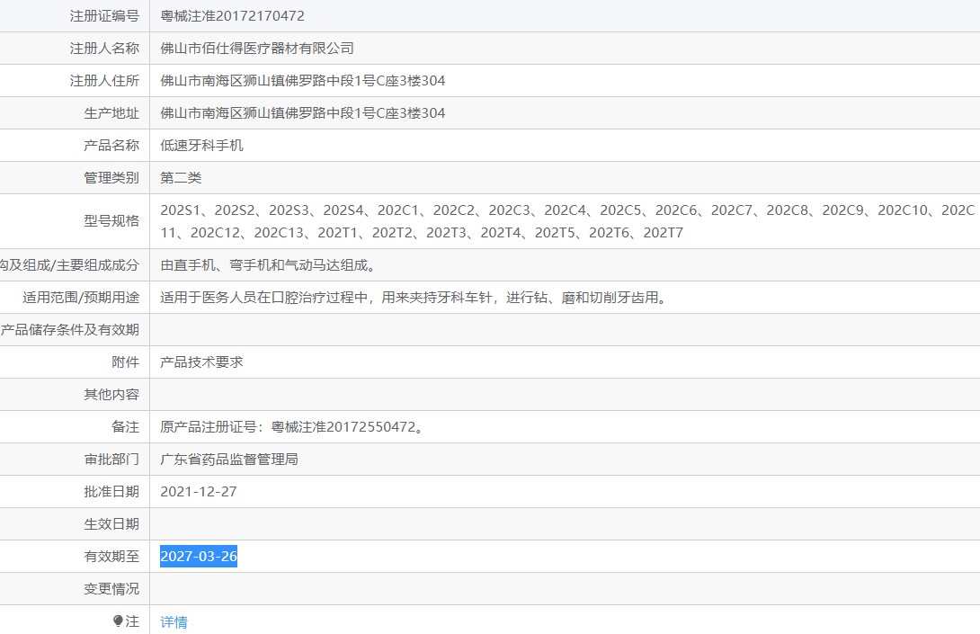
Task: Select the highlighted date 2027-03-26
Action: [199, 557]
